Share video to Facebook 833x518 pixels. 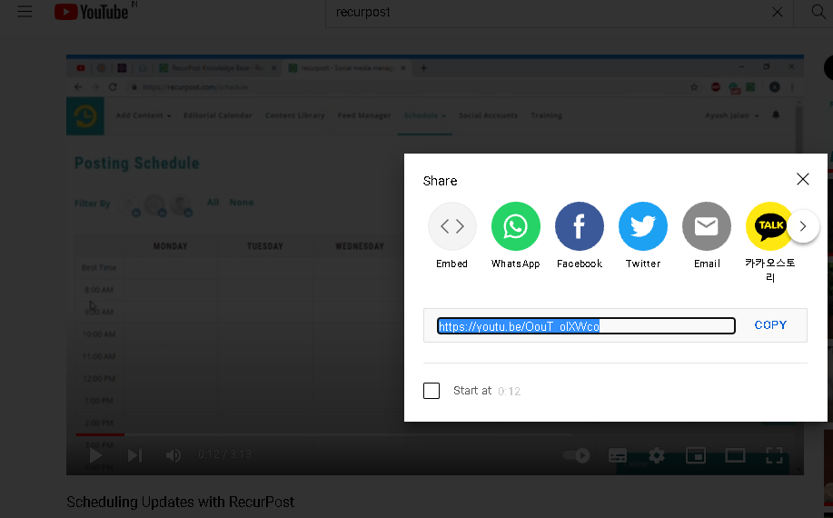[579, 236]
